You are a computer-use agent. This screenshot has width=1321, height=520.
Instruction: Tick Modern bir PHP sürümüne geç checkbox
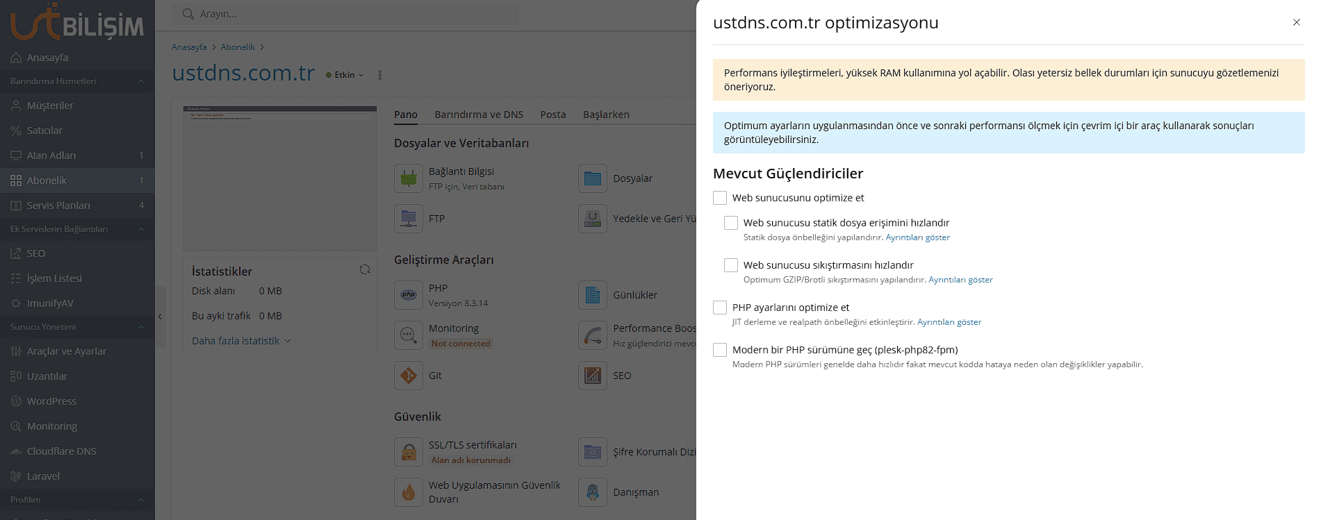(x=720, y=350)
